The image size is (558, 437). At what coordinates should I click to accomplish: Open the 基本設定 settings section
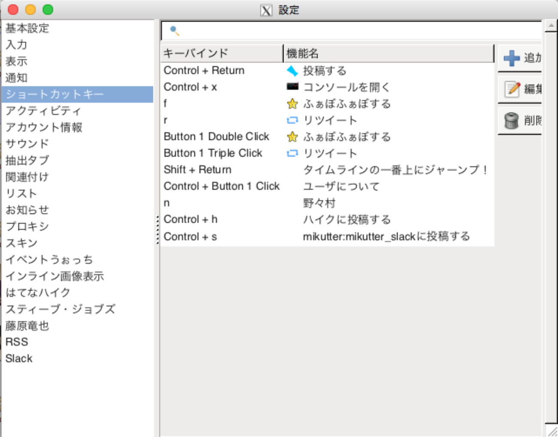pos(77,28)
